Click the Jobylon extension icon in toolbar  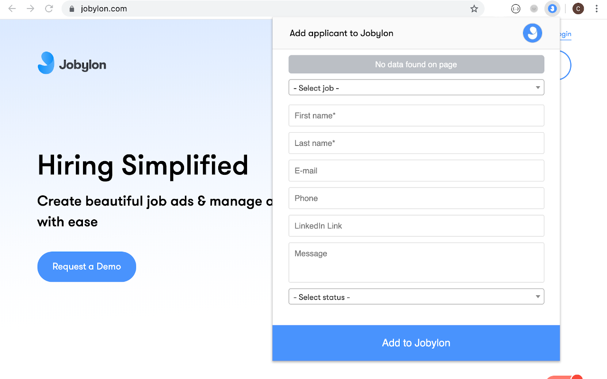552,9
